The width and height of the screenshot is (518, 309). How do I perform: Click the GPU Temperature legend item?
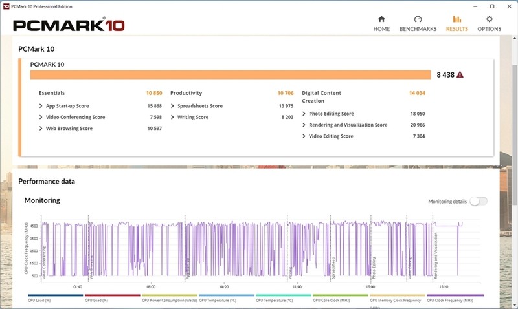coord(227,298)
